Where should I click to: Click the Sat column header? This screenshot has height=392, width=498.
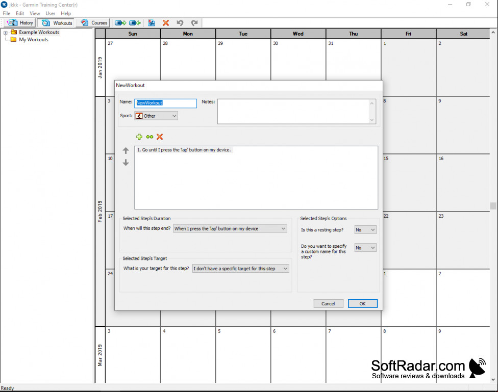pos(463,34)
